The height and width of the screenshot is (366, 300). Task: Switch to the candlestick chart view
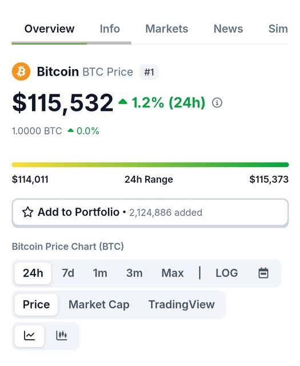[62, 336]
